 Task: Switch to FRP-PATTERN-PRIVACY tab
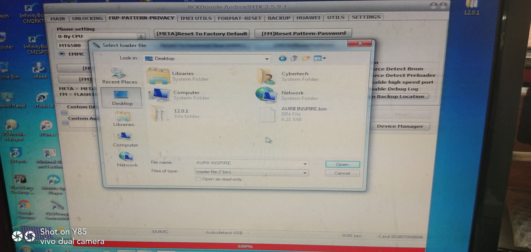point(141,18)
